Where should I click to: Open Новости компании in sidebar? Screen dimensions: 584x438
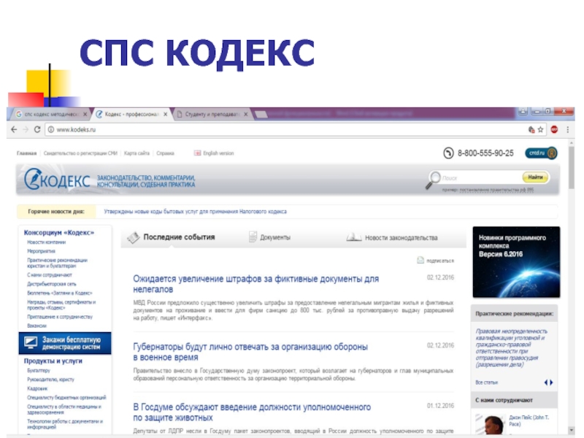click(x=46, y=242)
